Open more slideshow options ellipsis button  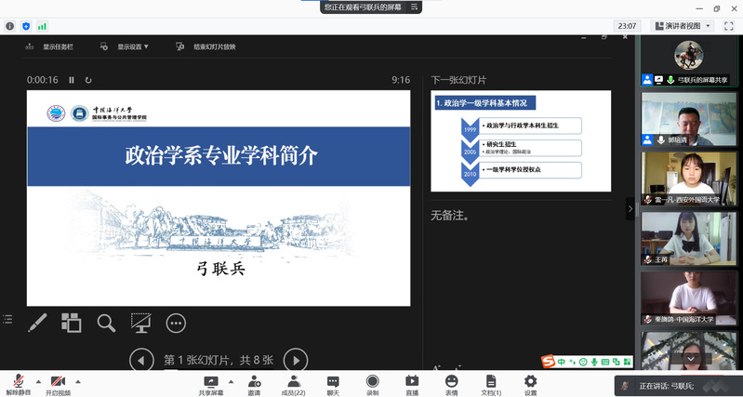tap(176, 323)
